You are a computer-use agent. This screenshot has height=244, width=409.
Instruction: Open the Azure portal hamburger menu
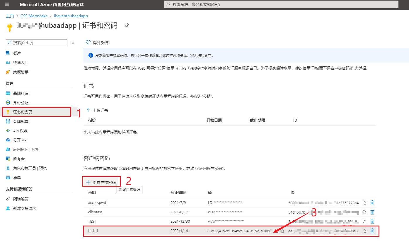[x=7, y=5]
